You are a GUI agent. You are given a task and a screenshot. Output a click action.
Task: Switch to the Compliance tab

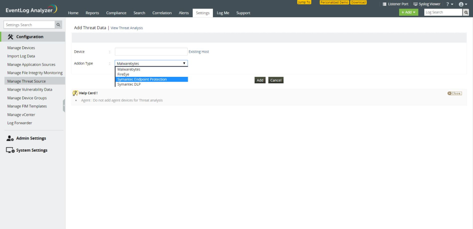[116, 13]
